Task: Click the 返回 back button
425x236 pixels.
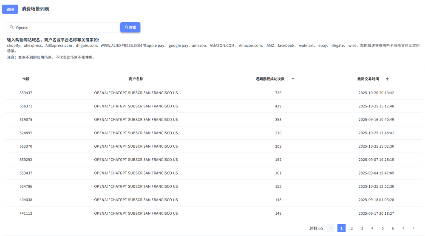Action: coord(10,9)
